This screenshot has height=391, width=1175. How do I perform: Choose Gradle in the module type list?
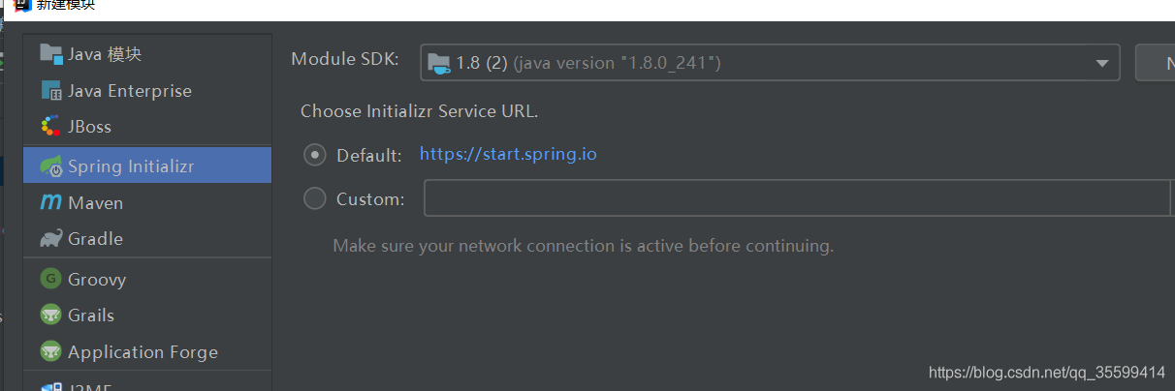tap(147, 238)
